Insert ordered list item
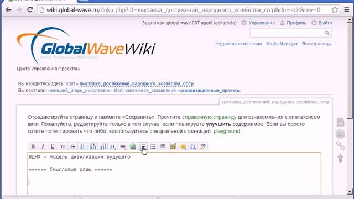Screen dimensions: 354x199 click(x=143, y=146)
